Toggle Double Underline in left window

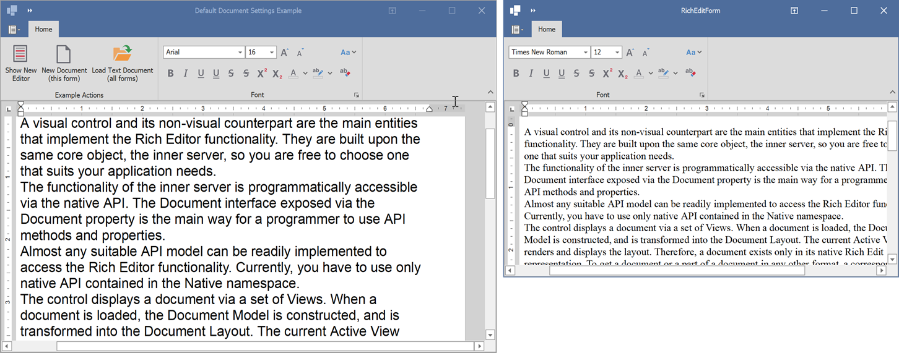click(x=215, y=73)
